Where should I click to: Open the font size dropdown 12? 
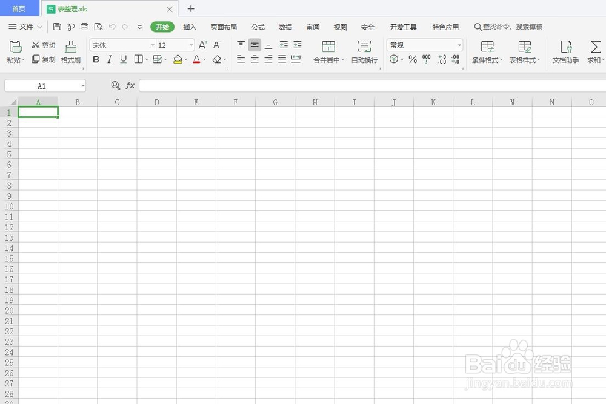[x=191, y=45]
